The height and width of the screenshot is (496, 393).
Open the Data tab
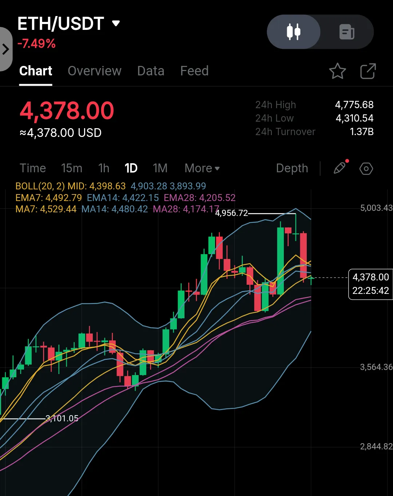coord(151,71)
